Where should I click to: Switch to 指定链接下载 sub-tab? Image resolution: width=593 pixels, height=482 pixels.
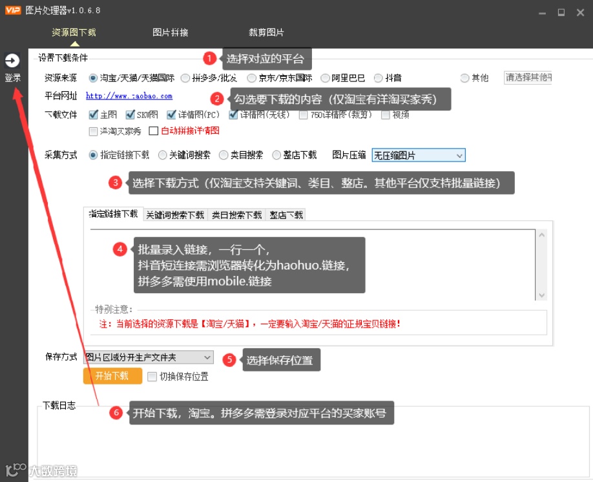click(x=113, y=214)
